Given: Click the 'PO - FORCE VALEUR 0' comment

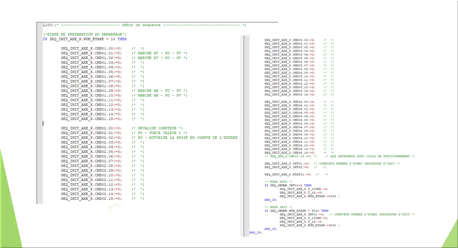Looking at the screenshot, I should (x=159, y=133).
